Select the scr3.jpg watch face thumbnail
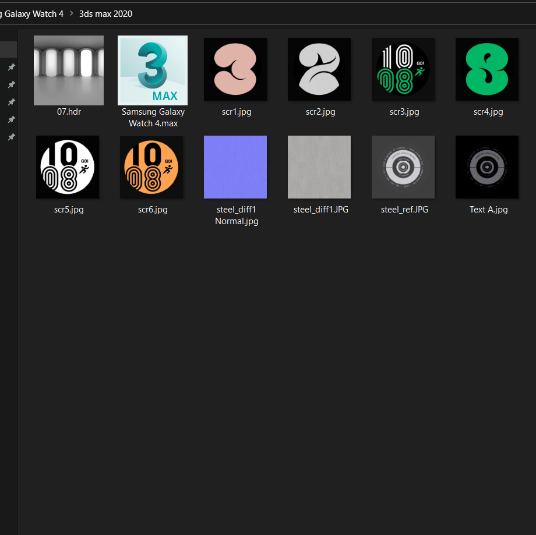 click(x=403, y=69)
